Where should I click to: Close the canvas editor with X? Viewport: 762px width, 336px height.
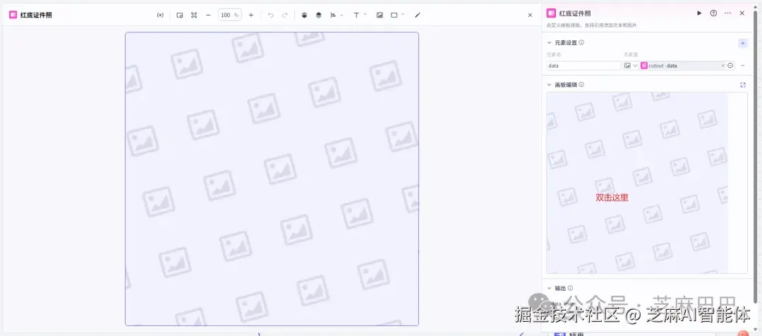[x=530, y=15]
